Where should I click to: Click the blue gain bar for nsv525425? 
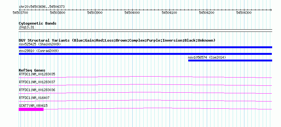pos(145,47)
